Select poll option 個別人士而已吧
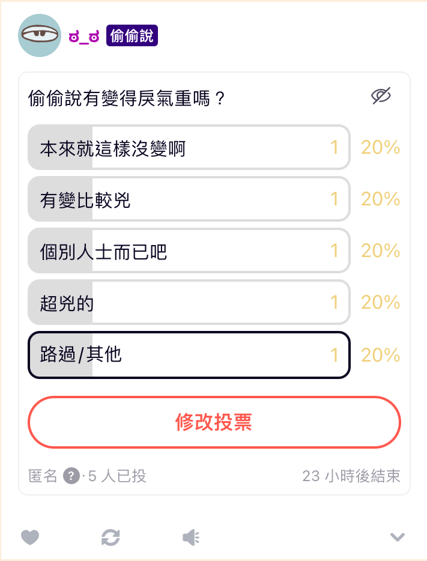 point(189,250)
